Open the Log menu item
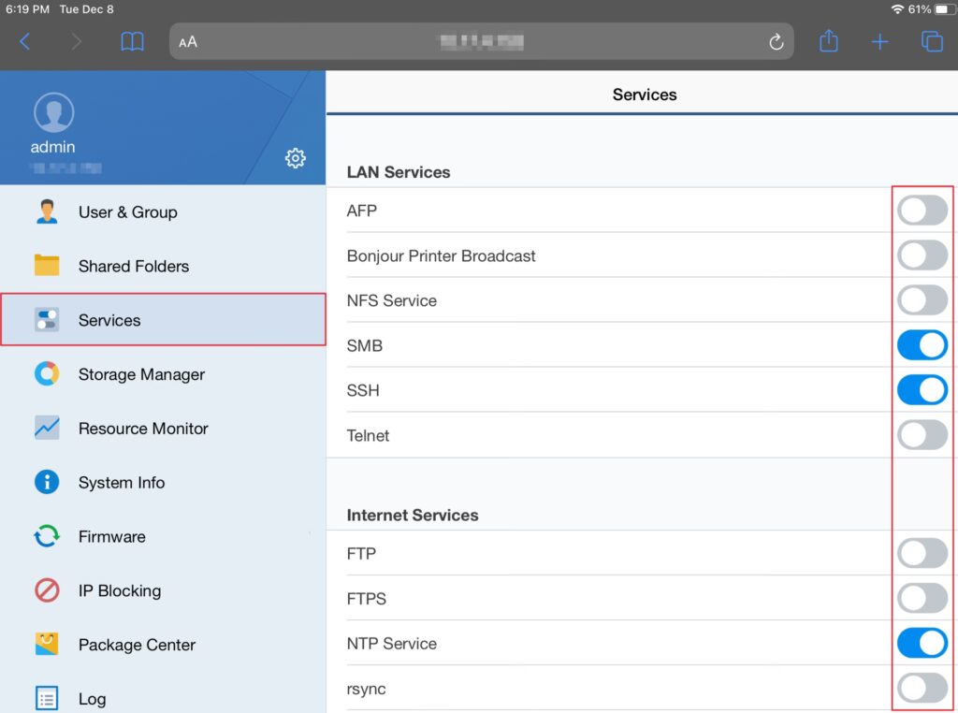958x713 pixels. (92, 699)
